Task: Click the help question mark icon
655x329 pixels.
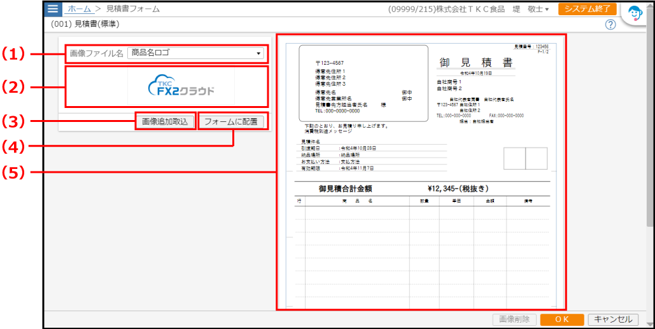Action: pos(610,25)
